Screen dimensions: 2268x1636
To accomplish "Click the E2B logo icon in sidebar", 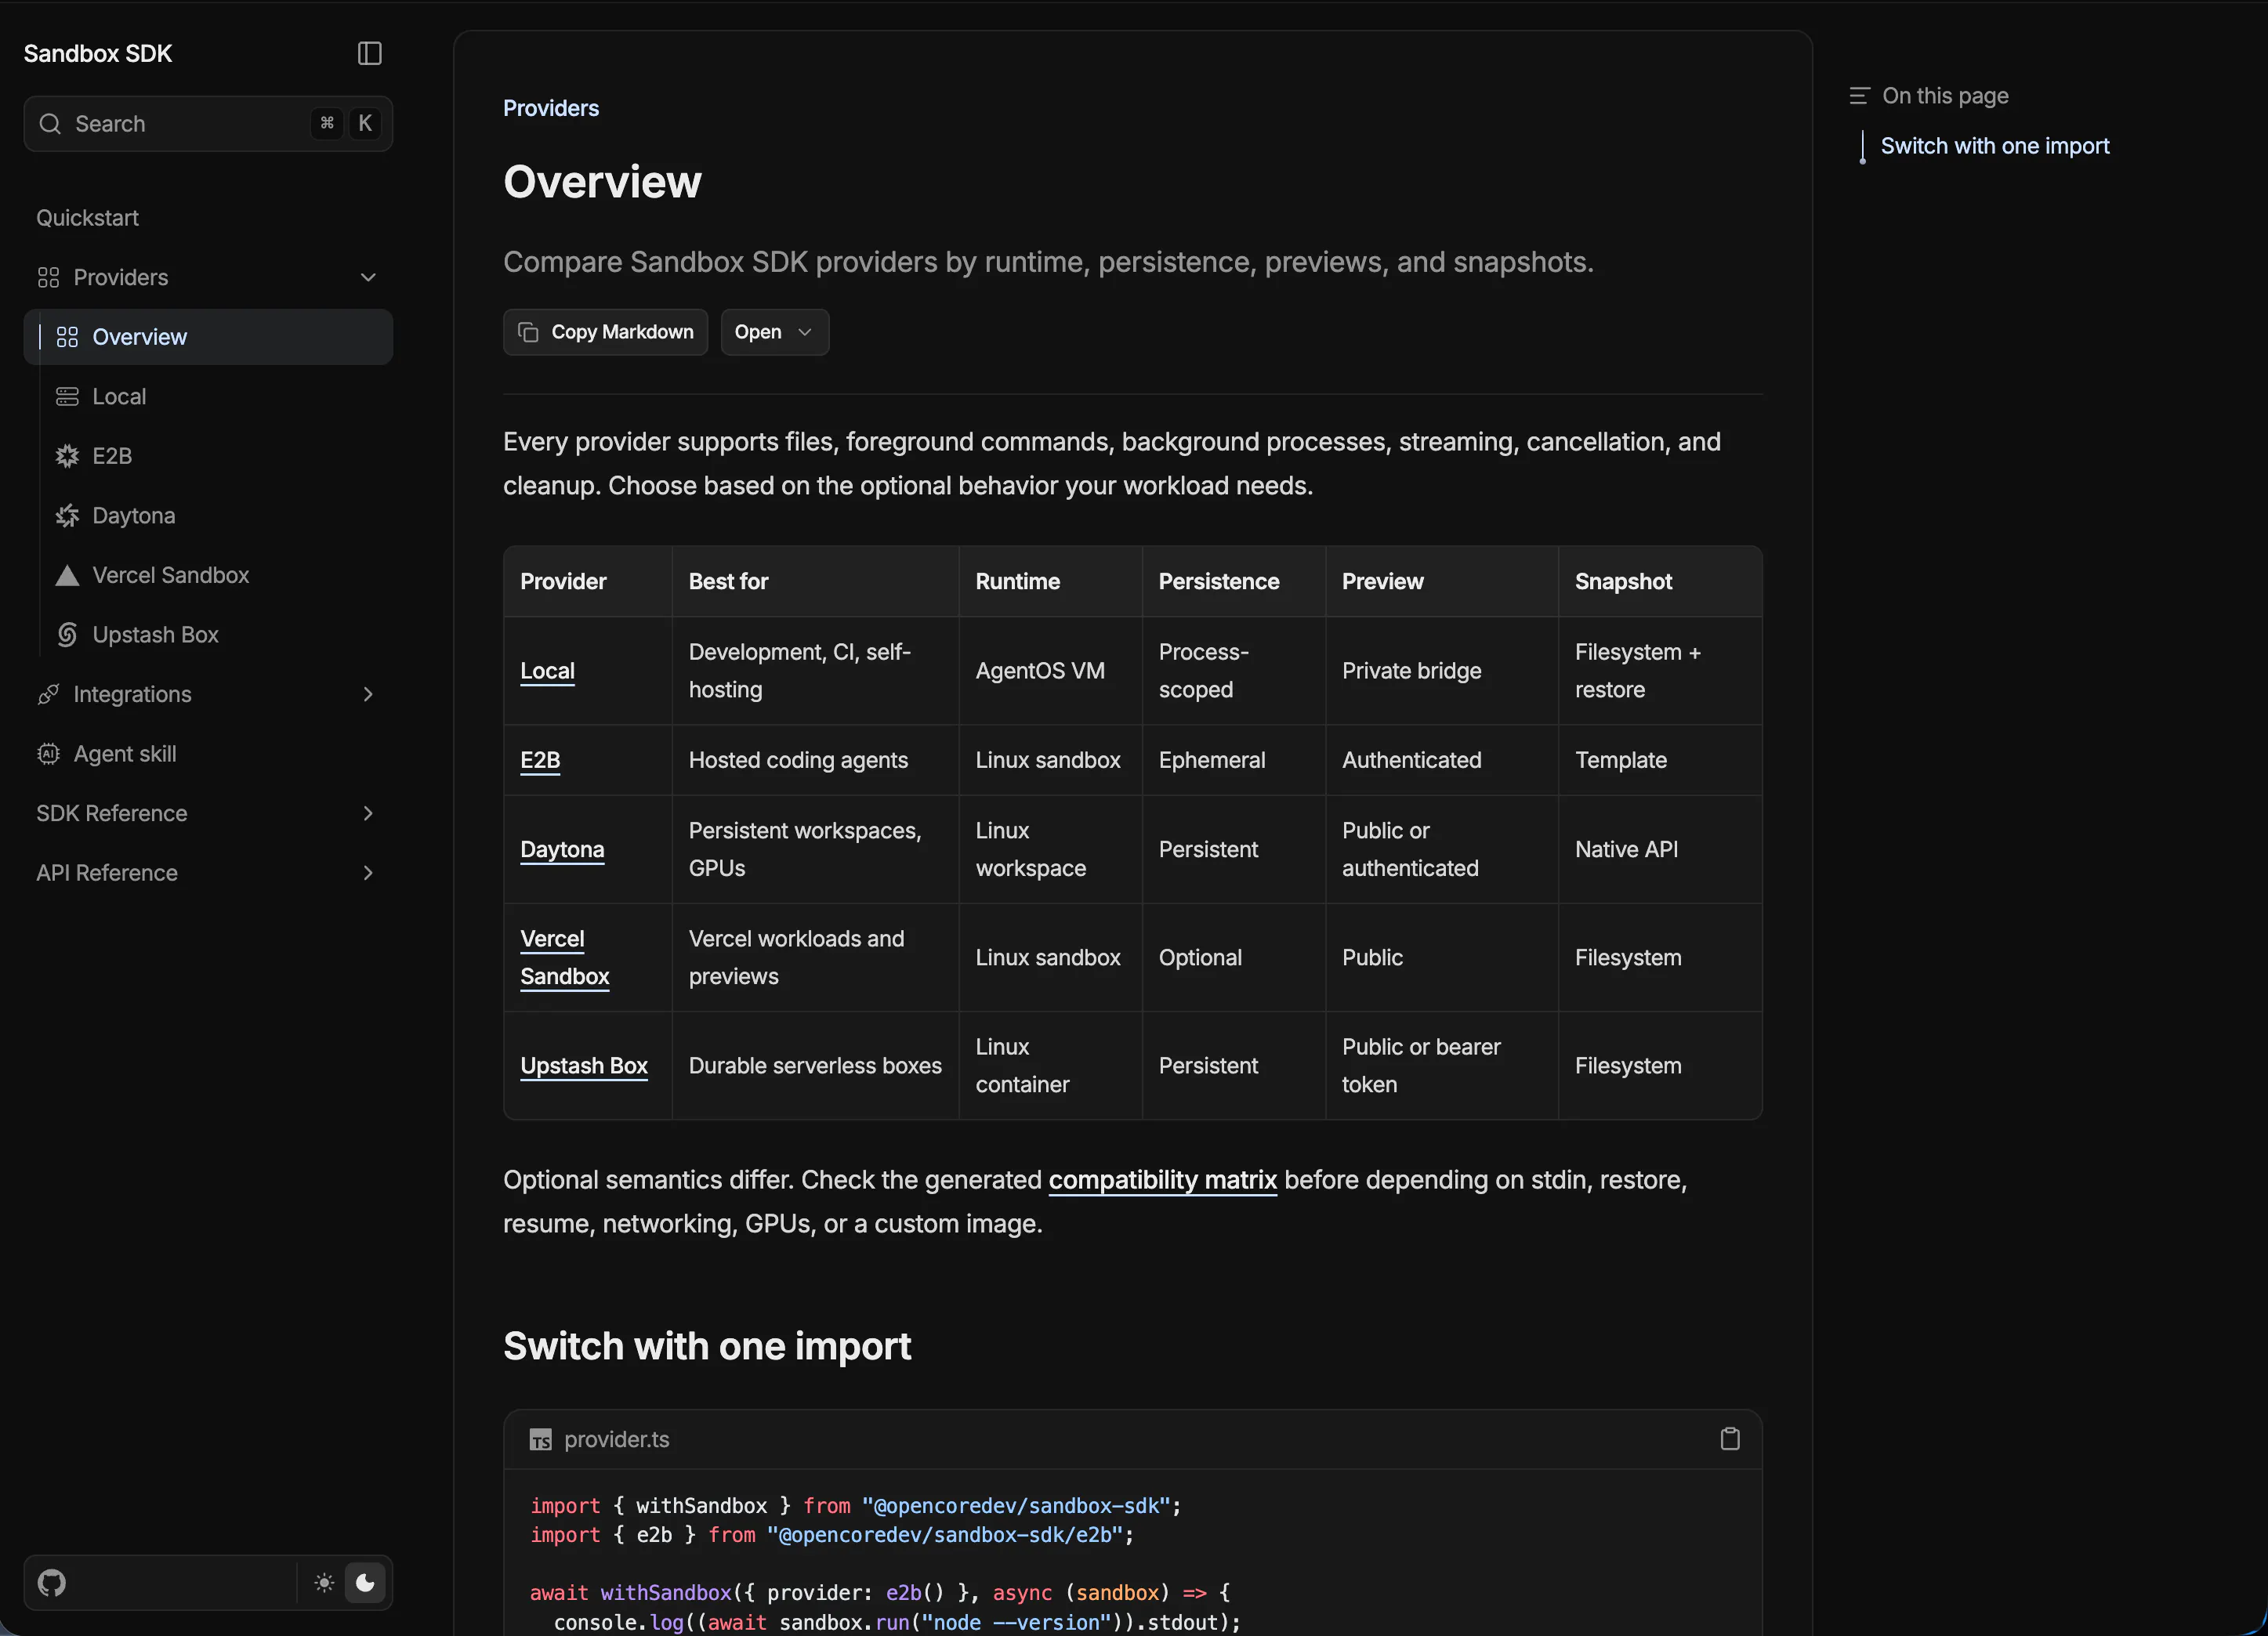I will point(67,456).
